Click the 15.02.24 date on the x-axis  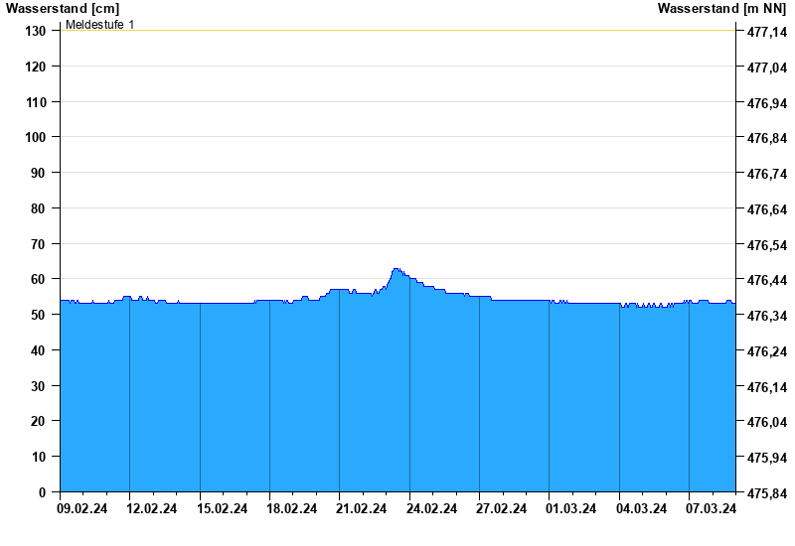tap(223, 509)
